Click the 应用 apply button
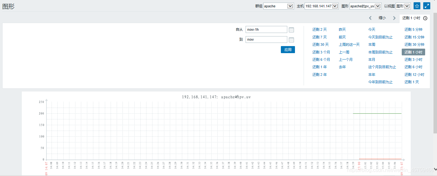The height and width of the screenshot is (176, 437). pyautogui.click(x=288, y=50)
